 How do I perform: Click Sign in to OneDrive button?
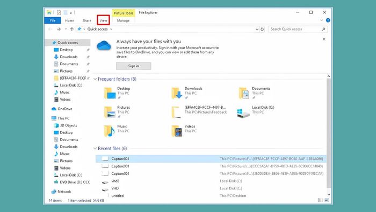[x=134, y=66]
